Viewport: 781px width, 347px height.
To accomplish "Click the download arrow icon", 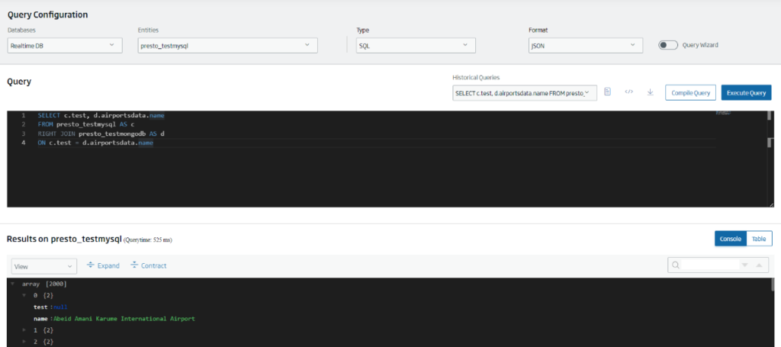I will 650,92.
